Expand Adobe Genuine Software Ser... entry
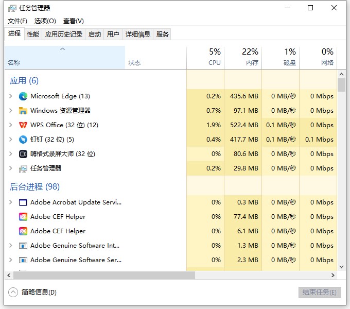The image size is (350, 309). (x=10, y=260)
